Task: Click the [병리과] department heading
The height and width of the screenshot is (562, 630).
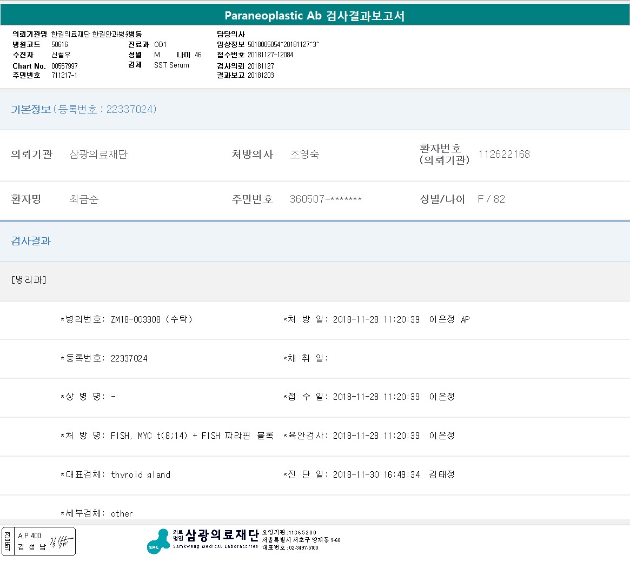Action: 29,280
